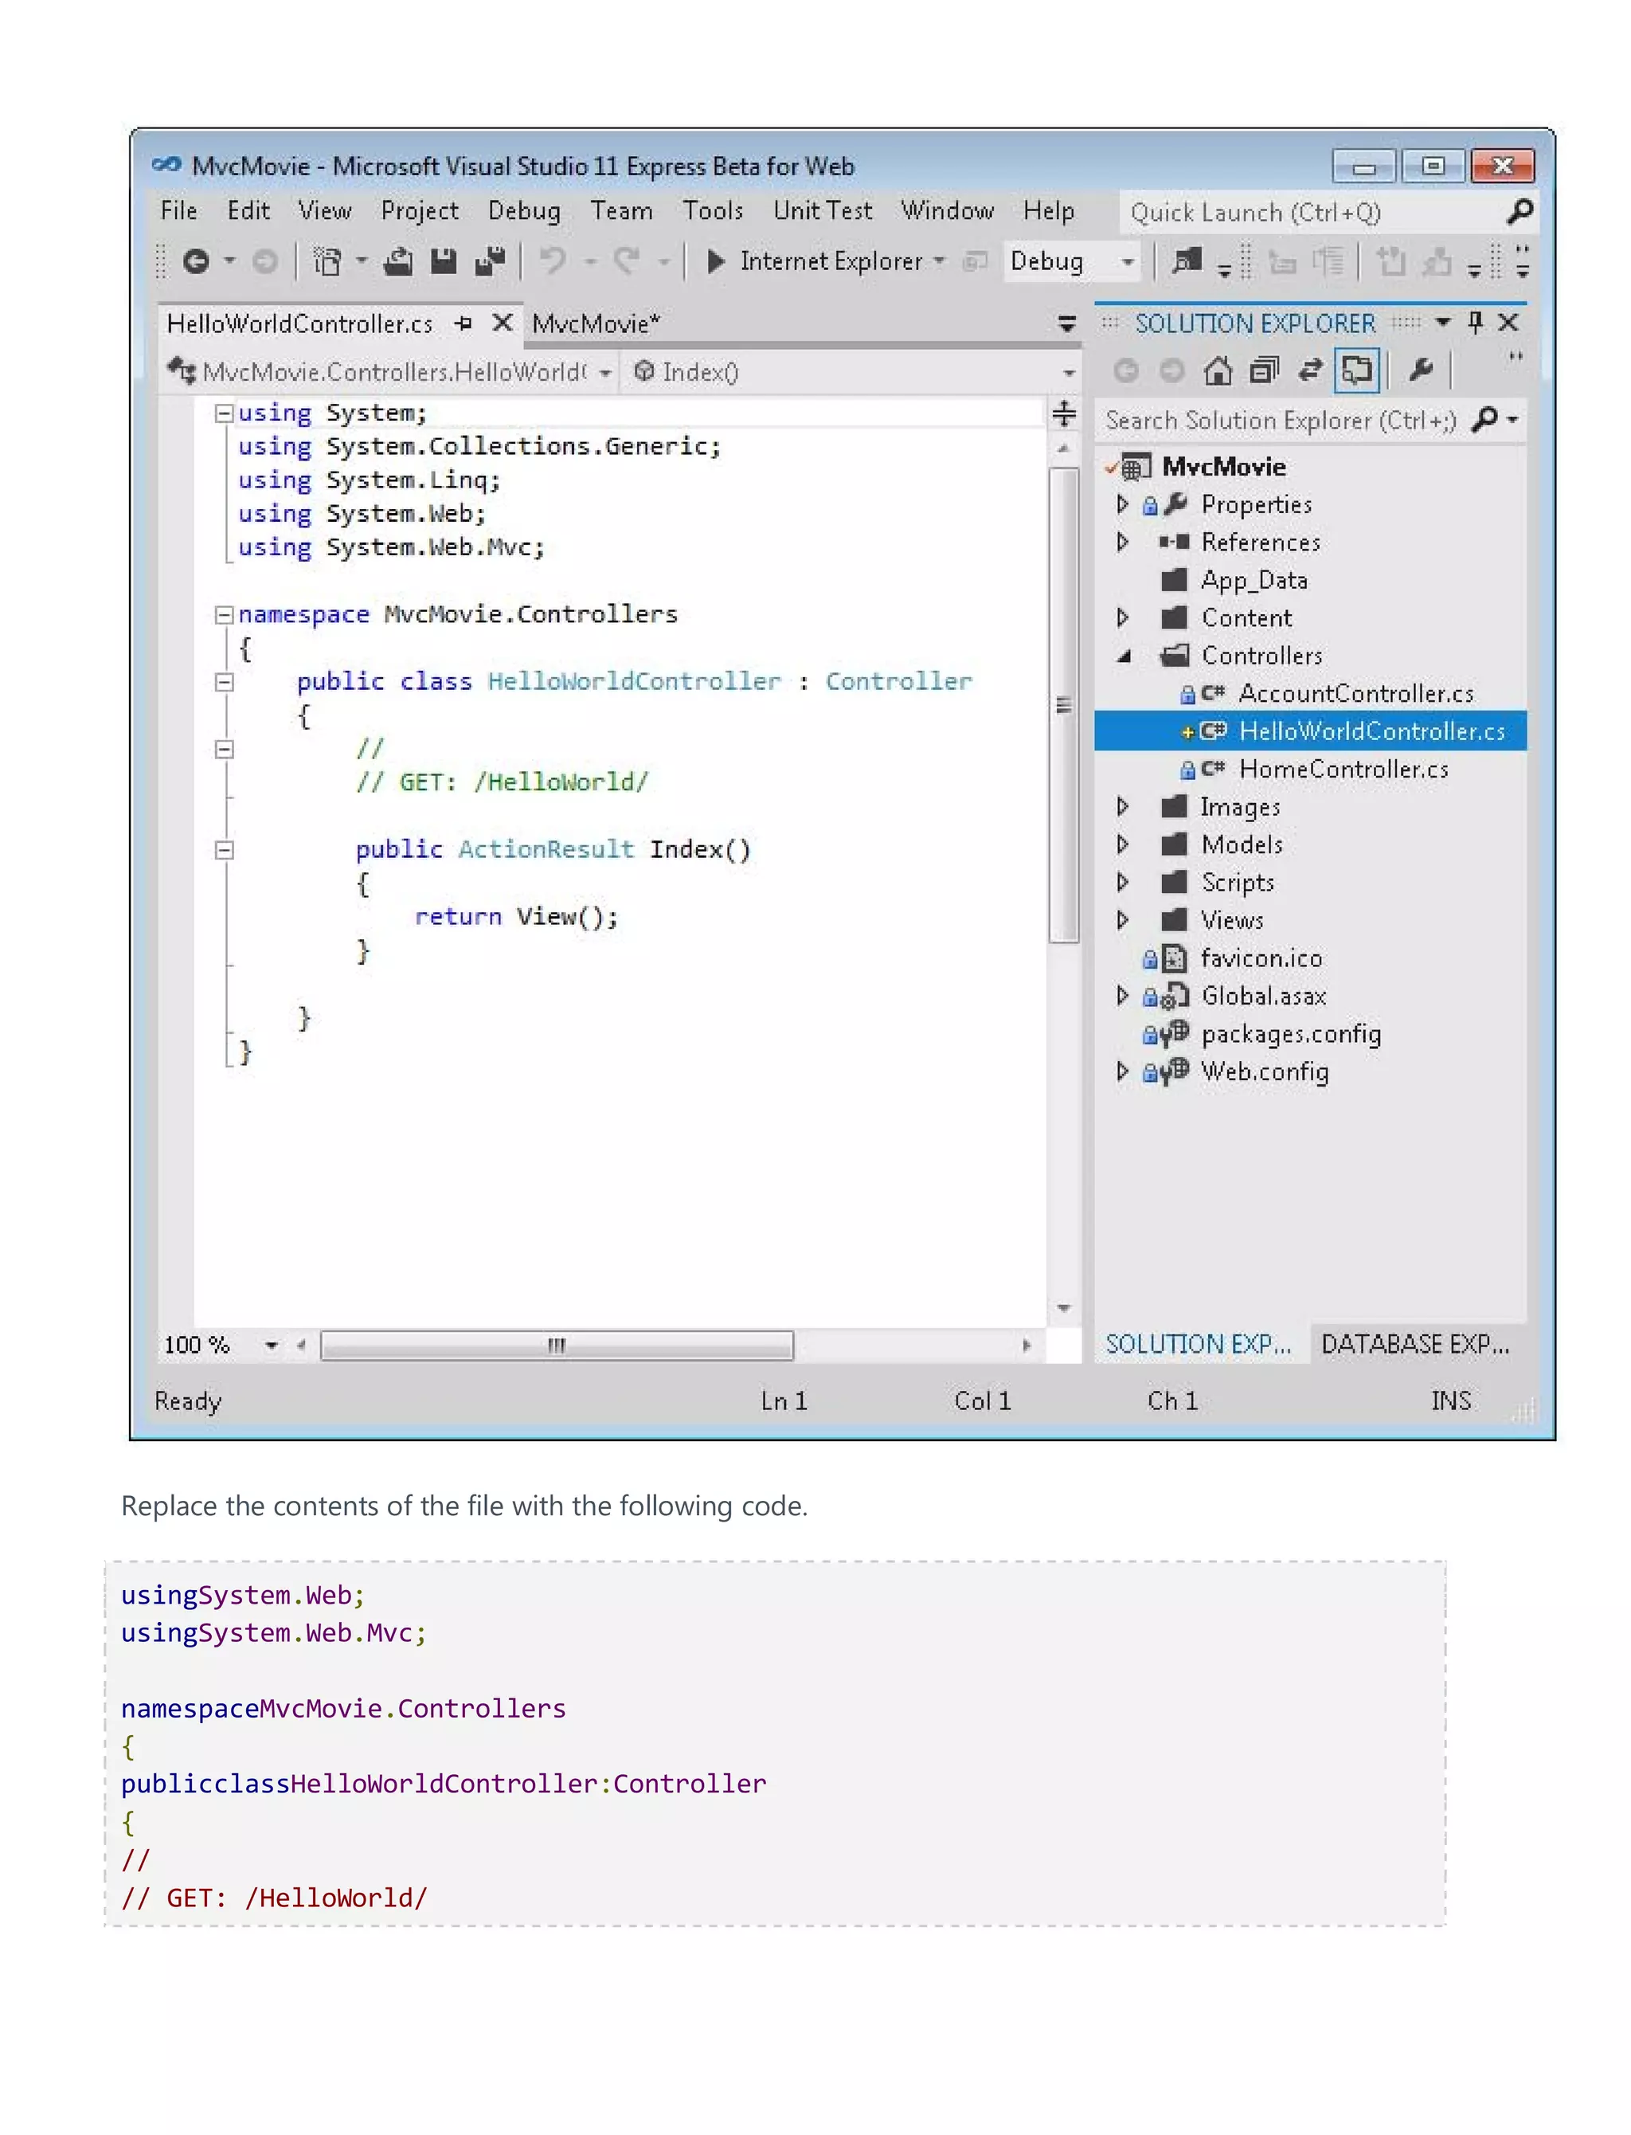Start debugging with the Internet Explorer play button

point(717,261)
